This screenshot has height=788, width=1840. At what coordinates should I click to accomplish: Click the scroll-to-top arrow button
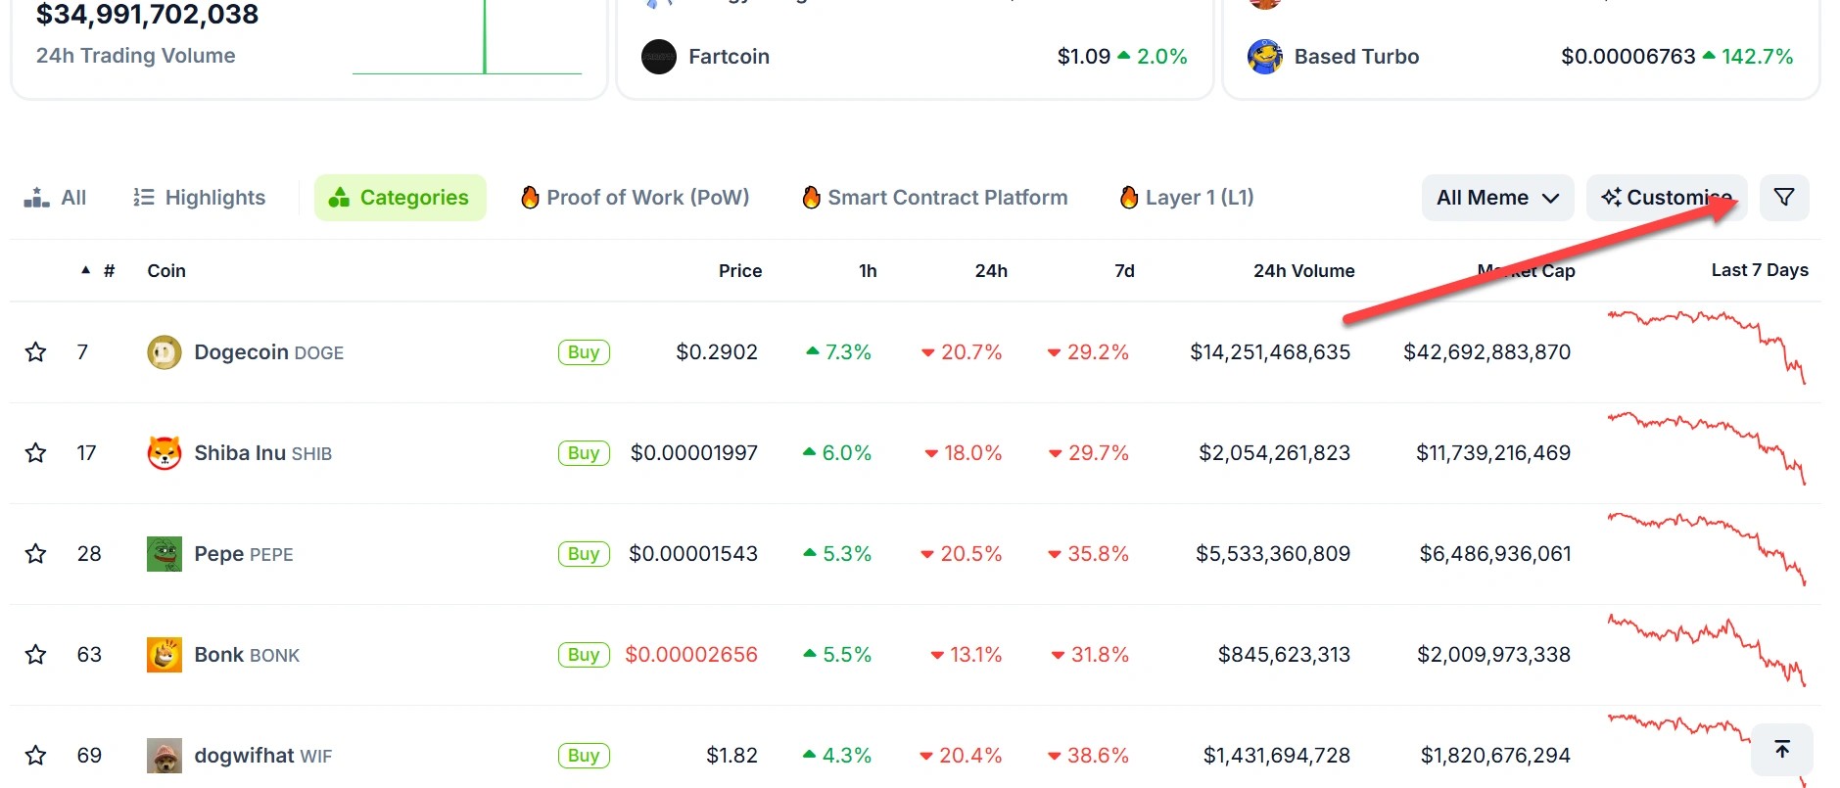(x=1781, y=750)
